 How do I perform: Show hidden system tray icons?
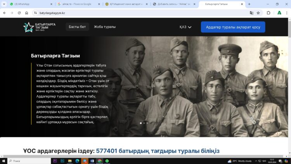[x=256, y=161]
